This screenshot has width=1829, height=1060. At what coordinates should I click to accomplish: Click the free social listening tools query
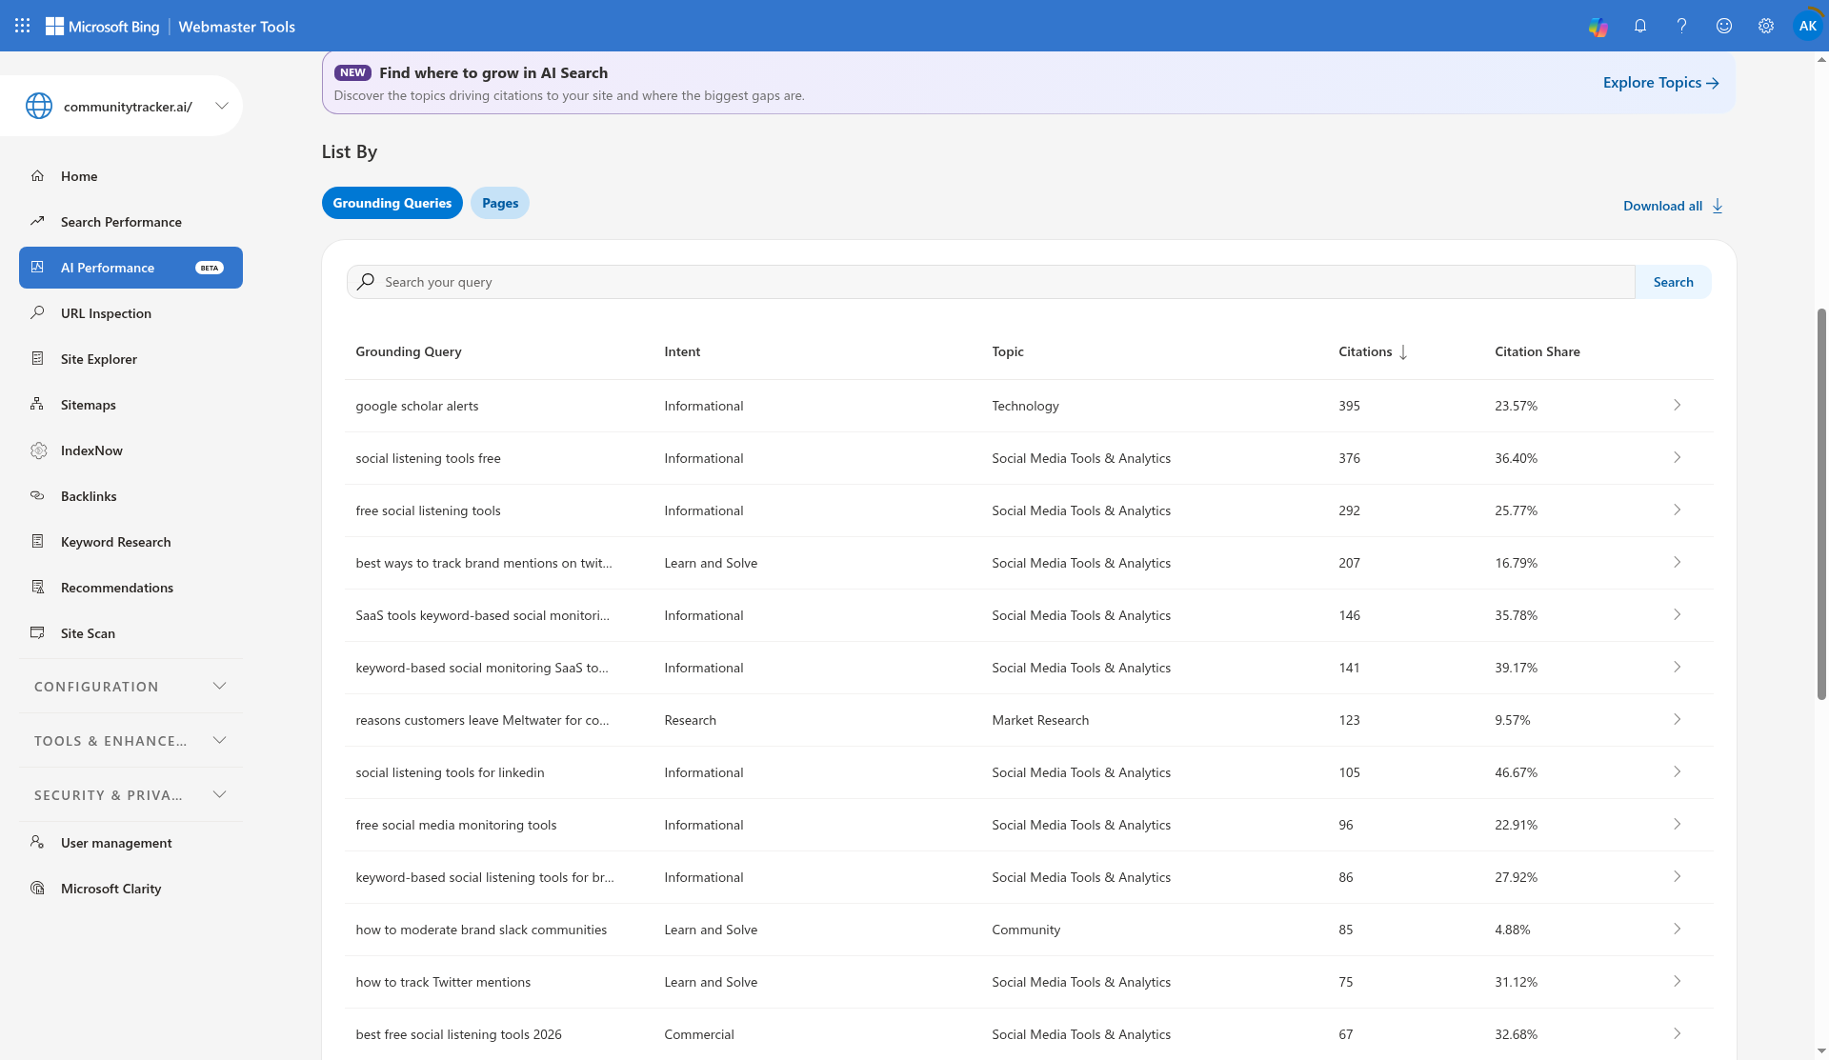[x=428, y=510]
